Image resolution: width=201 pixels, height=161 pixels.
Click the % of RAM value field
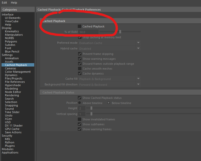88,32
